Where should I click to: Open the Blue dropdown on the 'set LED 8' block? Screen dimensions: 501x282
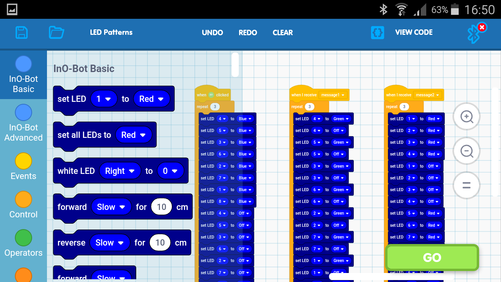click(245, 202)
